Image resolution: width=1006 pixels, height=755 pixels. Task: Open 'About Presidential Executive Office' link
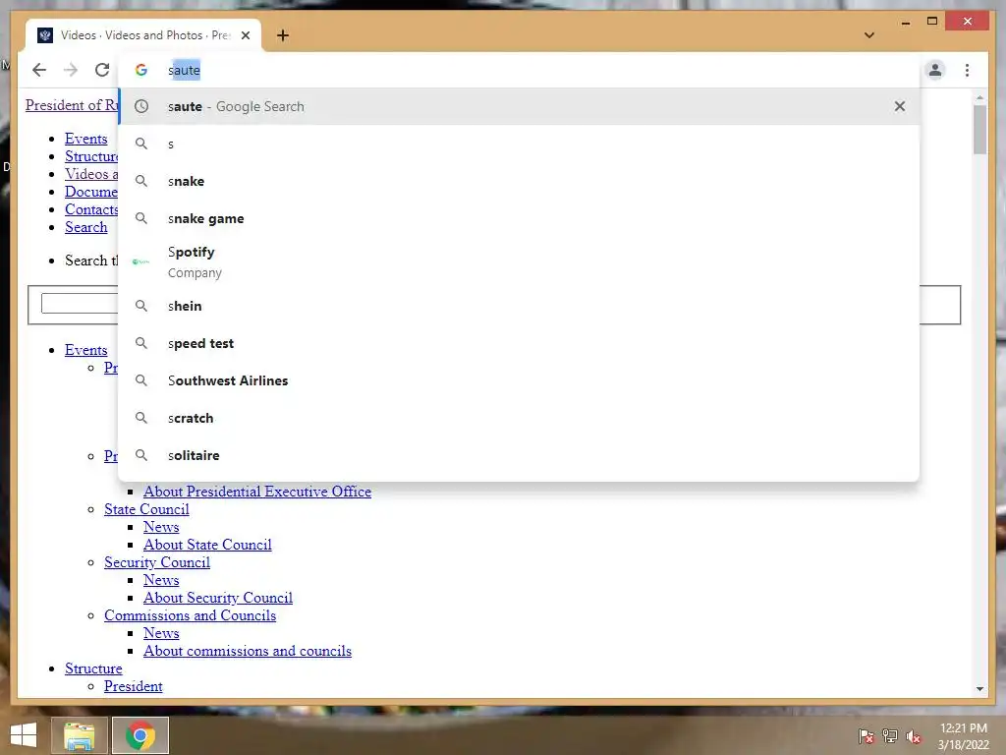[x=257, y=492]
